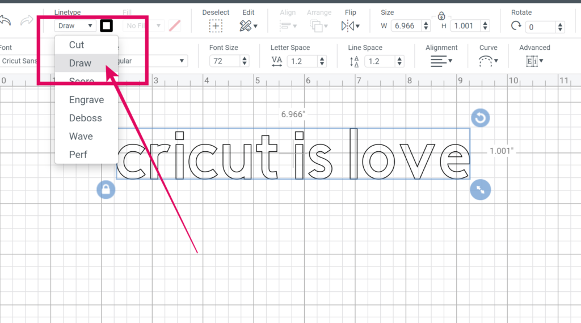
Task: Open the Font name field Cricut Sans
Action: click(x=19, y=61)
